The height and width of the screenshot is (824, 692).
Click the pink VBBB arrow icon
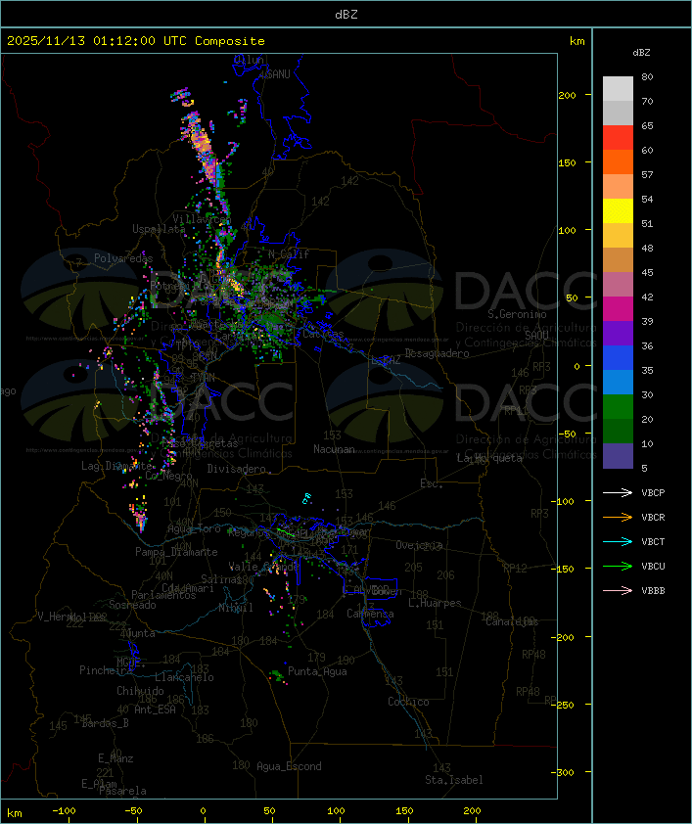pyautogui.click(x=618, y=591)
